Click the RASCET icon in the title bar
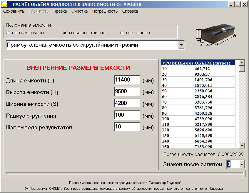Image resolution: width=249 pixels, height=193 pixels. point(5,4)
